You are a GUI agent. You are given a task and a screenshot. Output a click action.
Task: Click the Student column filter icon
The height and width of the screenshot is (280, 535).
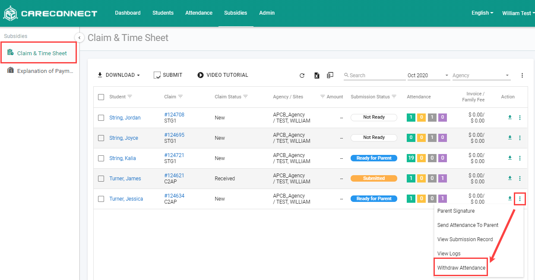click(130, 97)
